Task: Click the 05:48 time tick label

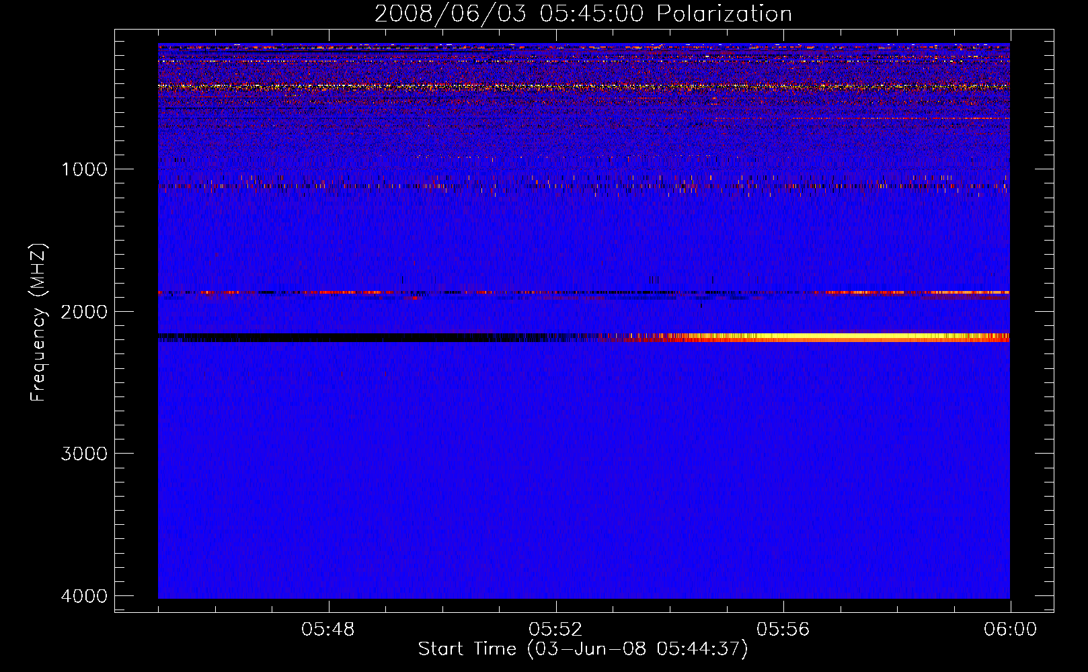Action: click(328, 630)
